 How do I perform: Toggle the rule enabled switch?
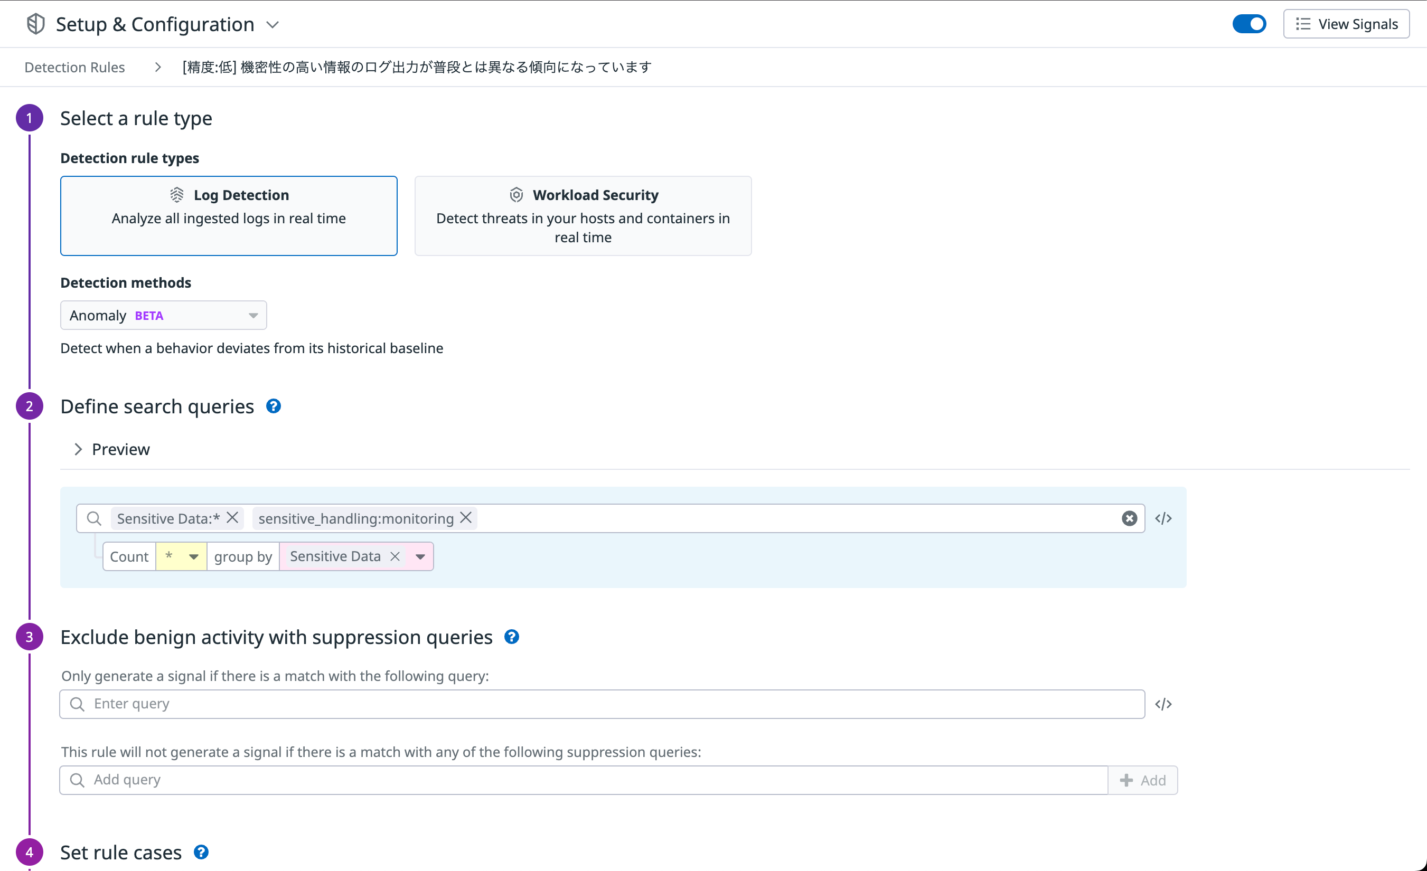pyautogui.click(x=1248, y=24)
